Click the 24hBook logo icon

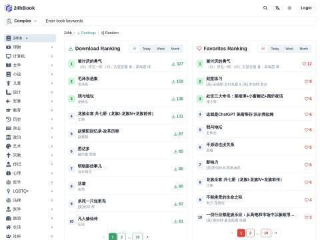click(x=8, y=8)
